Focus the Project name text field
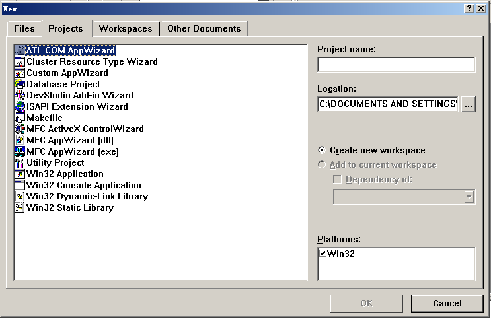The image size is (491, 319). point(396,65)
